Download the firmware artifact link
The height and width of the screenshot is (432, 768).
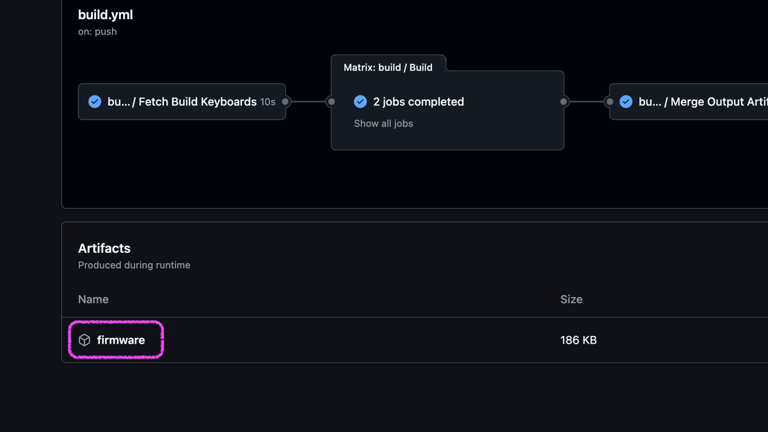pos(121,340)
